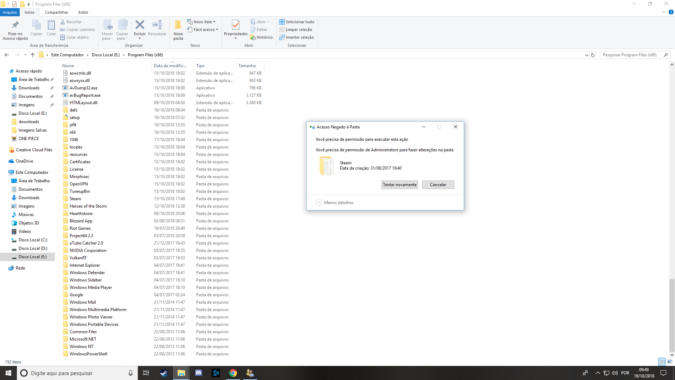Click the Fixar no Acesso rápido pin icon
Viewport: 675px width, 380px height.
(x=15, y=25)
